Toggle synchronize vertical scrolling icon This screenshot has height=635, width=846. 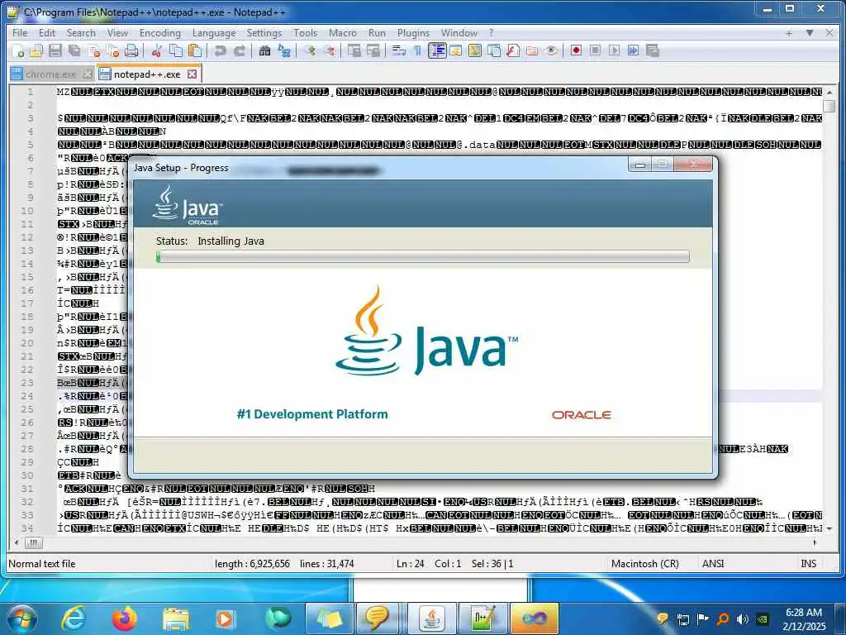(354, 50)
